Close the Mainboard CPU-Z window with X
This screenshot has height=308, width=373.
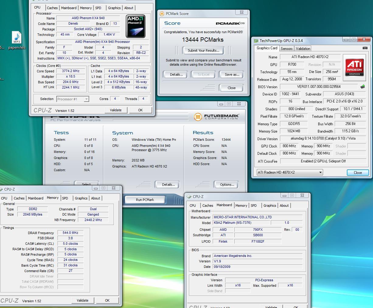(x=302, y=195)
